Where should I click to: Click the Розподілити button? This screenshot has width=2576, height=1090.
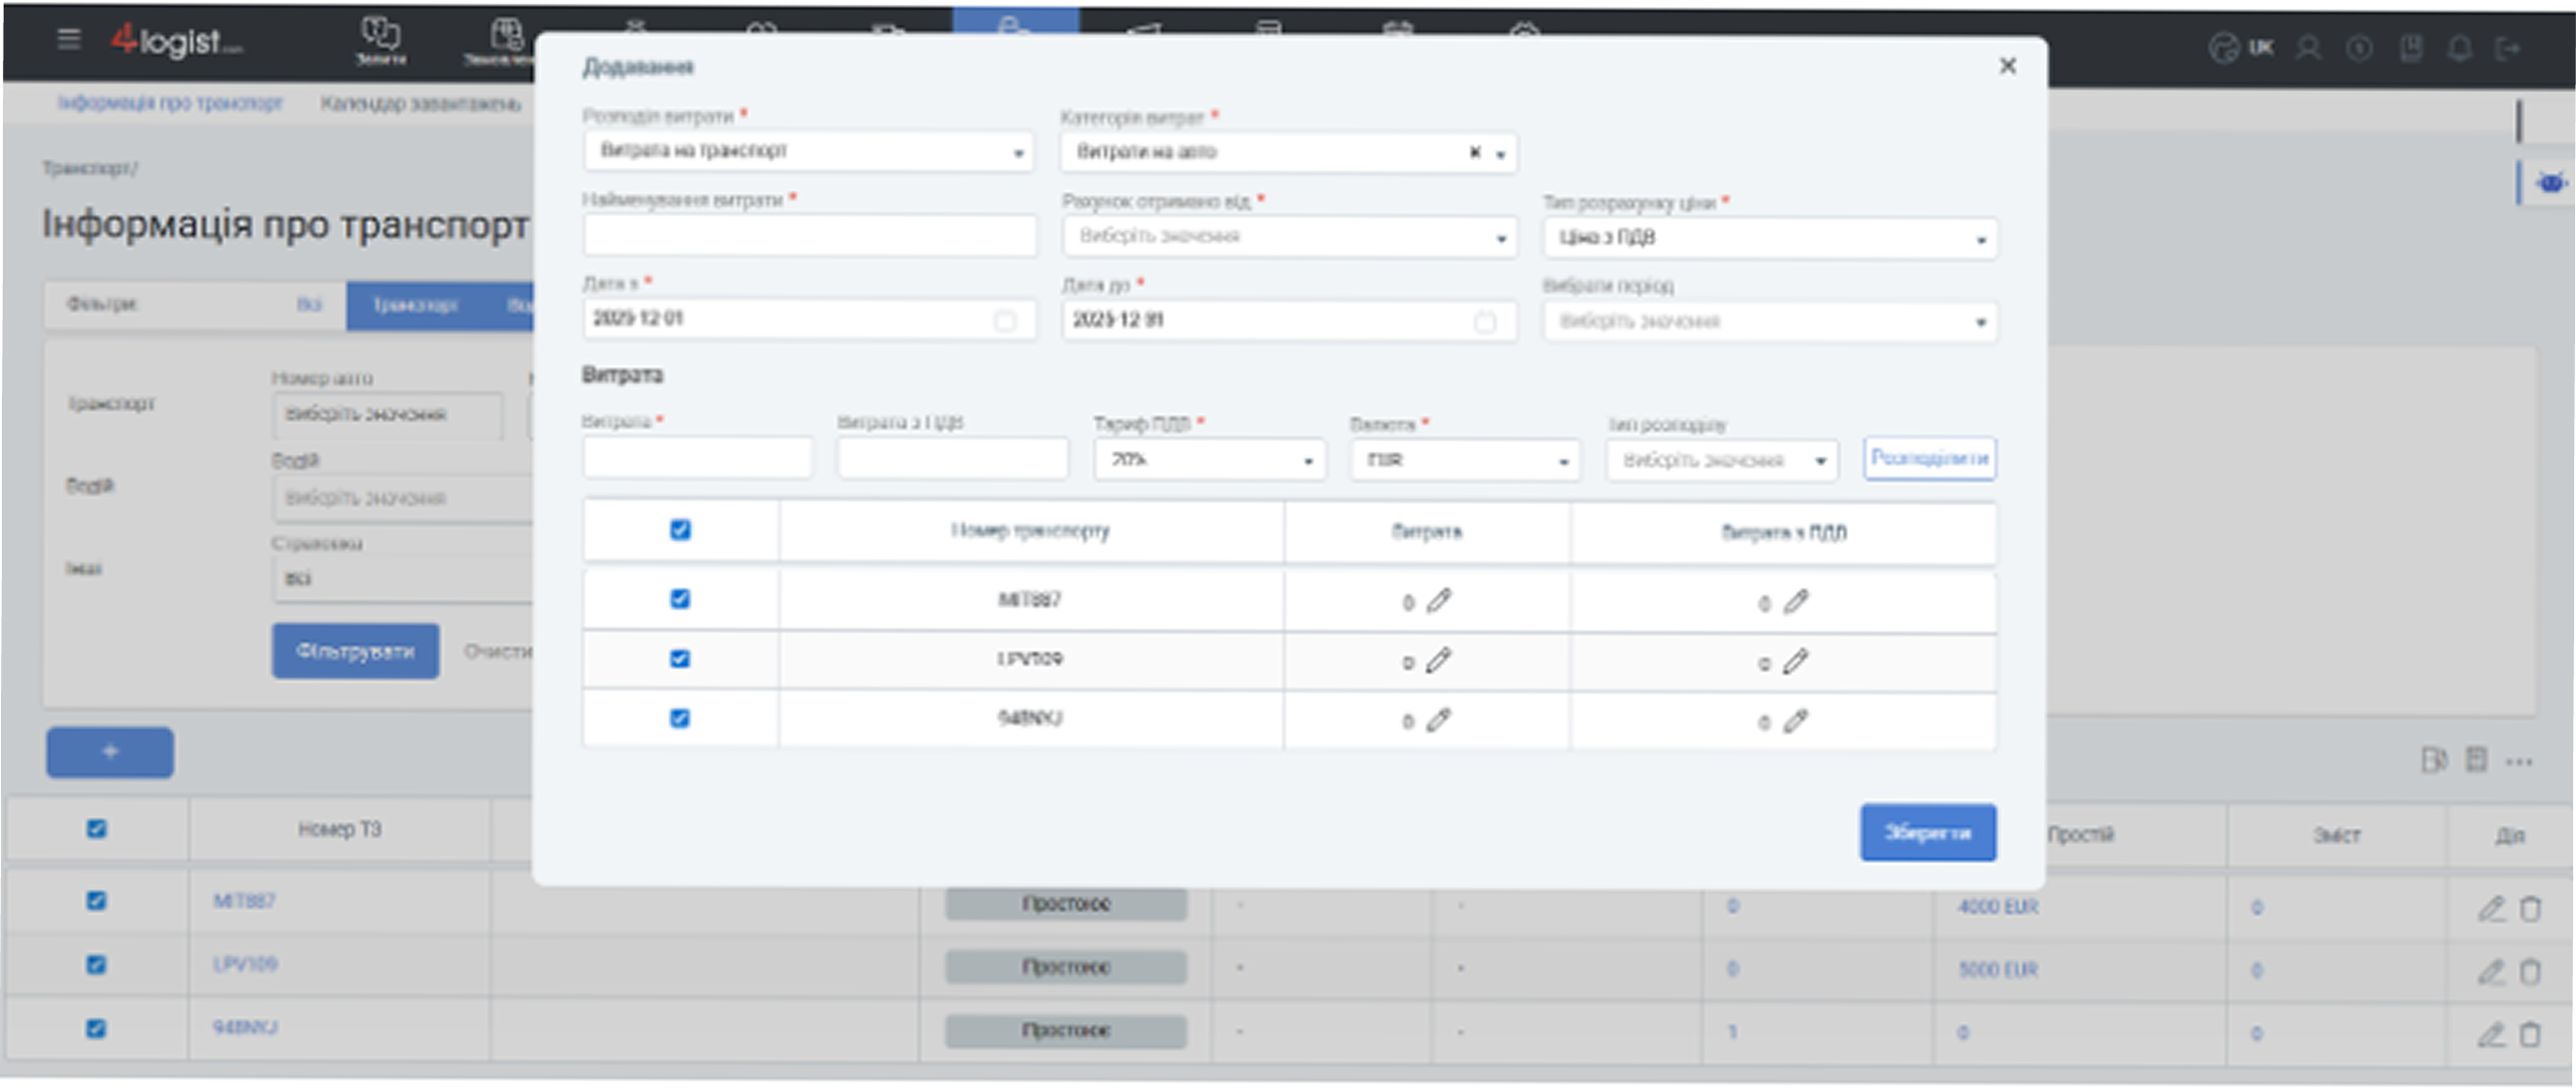[1928, 458]
